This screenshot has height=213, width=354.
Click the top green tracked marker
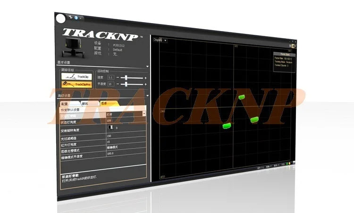tap(242, 97)
